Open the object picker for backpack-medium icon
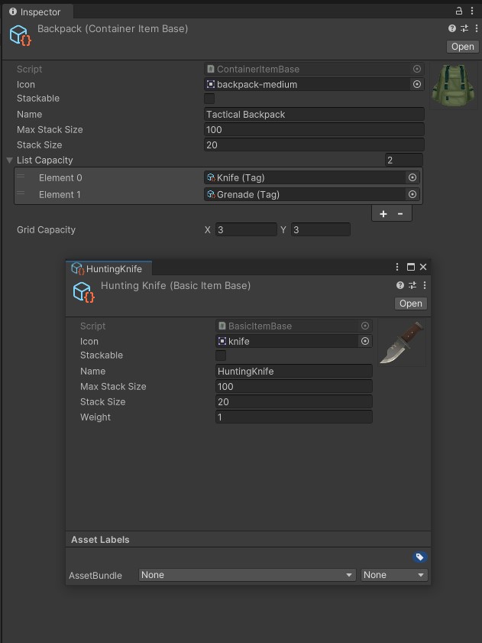Screen dimensions: 482x643 coord(417,83)
